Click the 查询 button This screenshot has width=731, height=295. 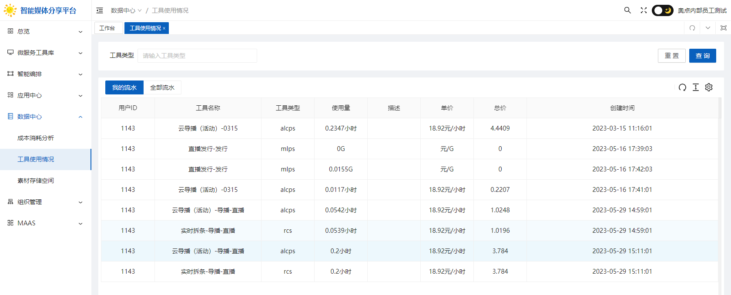coord(702,56)
